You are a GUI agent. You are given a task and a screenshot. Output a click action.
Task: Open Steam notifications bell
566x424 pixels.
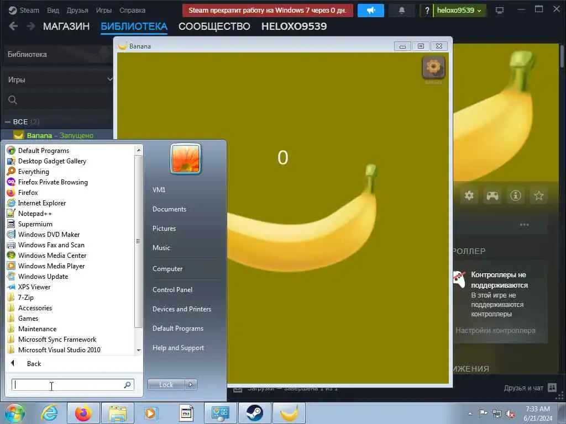[401, 10]
